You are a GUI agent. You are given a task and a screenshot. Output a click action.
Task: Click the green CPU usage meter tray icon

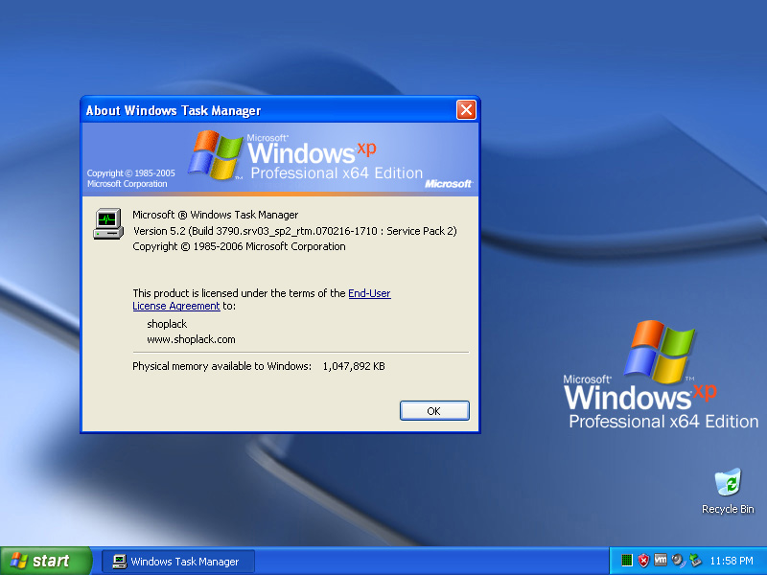627,561
